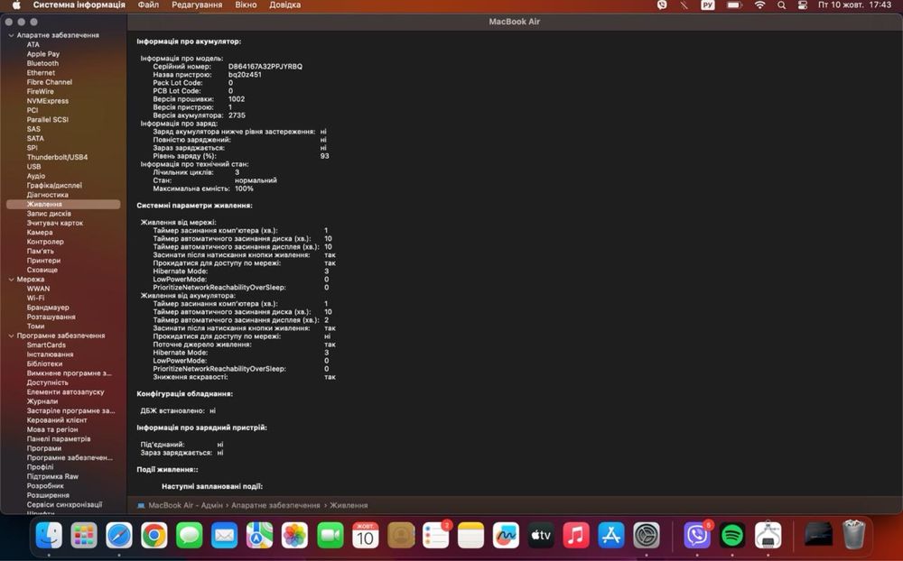Viewport: 903px width, 561px height.
Task: Open Maps app in the Dock
Action: click(x=260, y=536)
